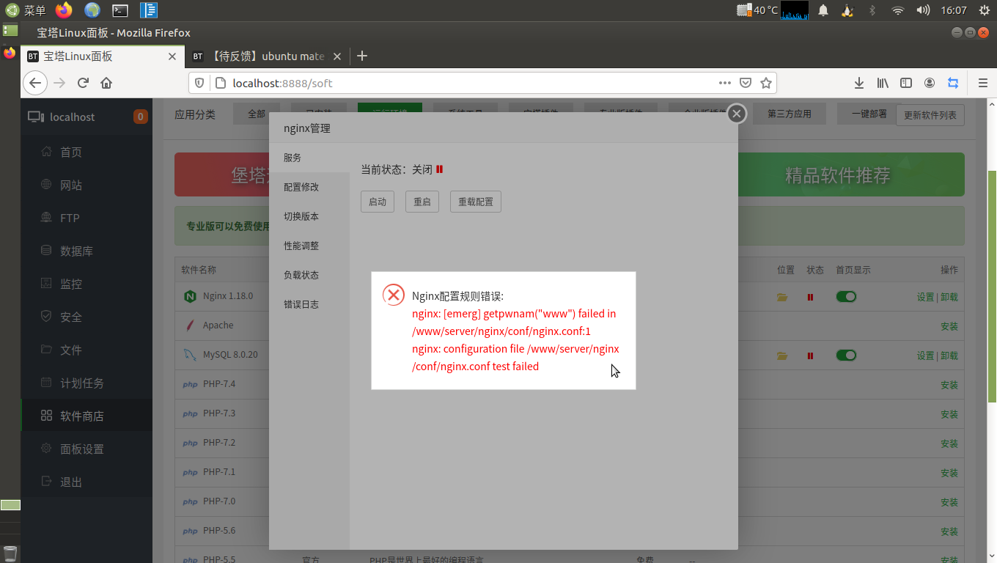Click 退出 to log out

tap(87, 482)
